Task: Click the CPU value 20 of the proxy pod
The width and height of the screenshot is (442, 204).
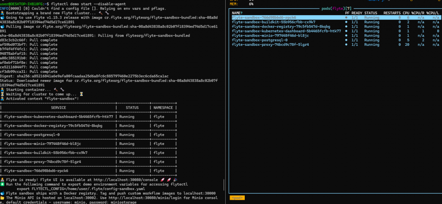Action: 407,44
